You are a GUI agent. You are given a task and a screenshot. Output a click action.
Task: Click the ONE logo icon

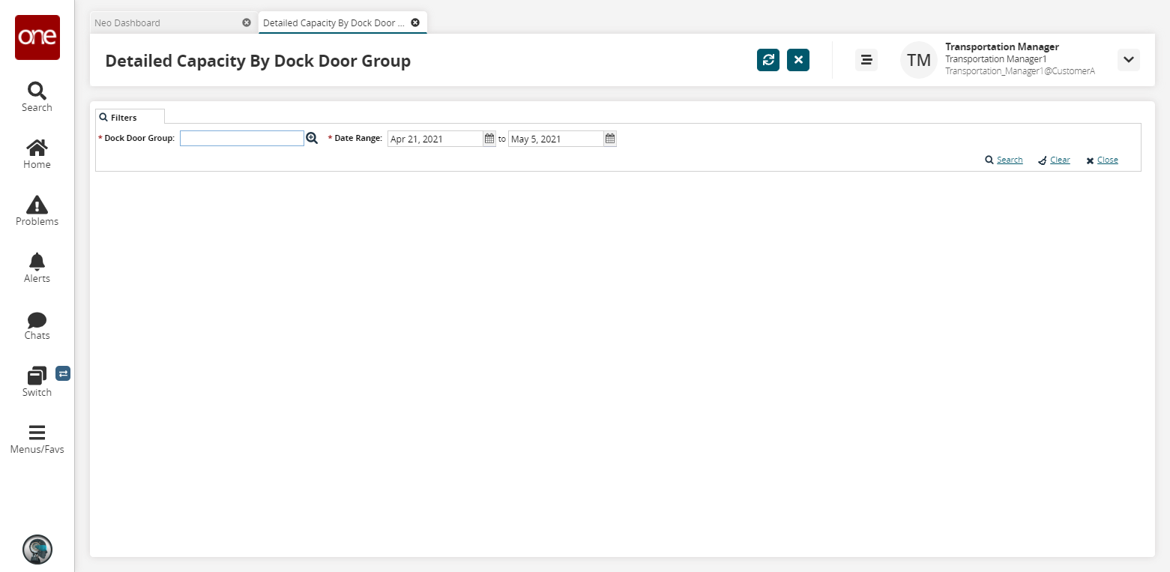pyautogui.click(x=37, y=37)
